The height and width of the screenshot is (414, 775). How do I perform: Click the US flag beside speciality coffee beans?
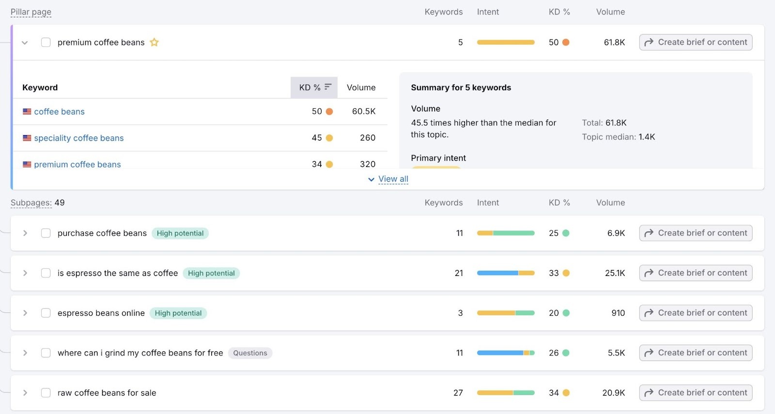click(x=27, y=138)
